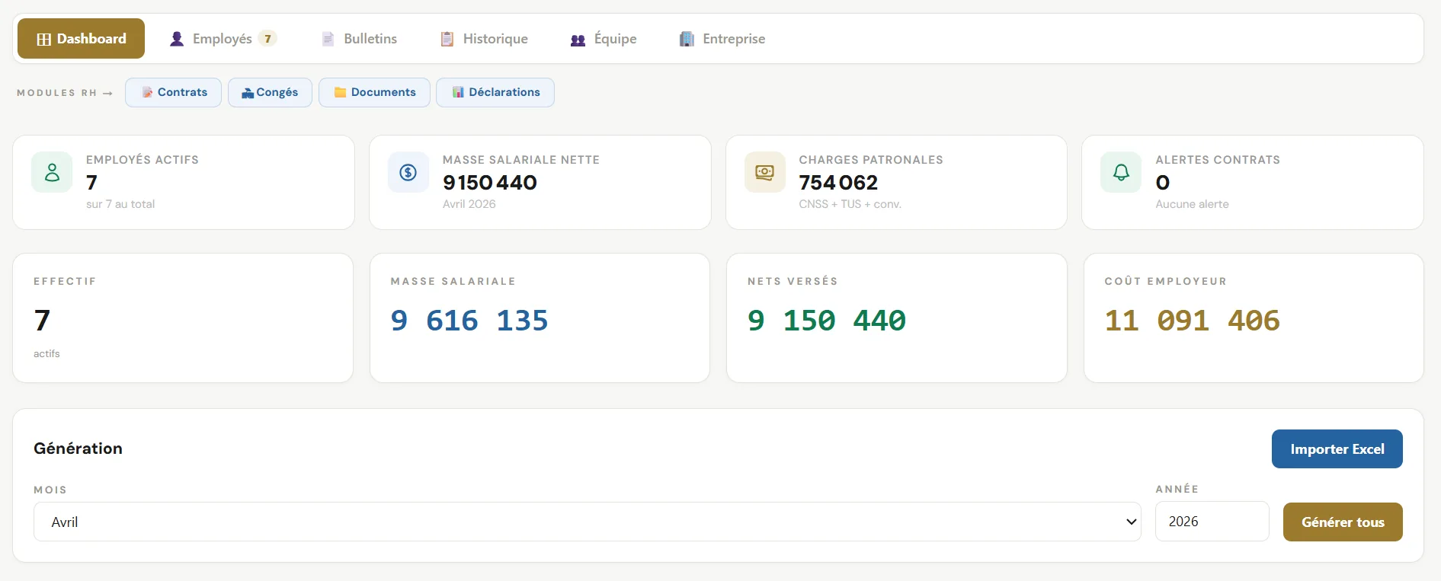Click the Dashboard grid icon

pyautogui.click(x=44, y=40)
